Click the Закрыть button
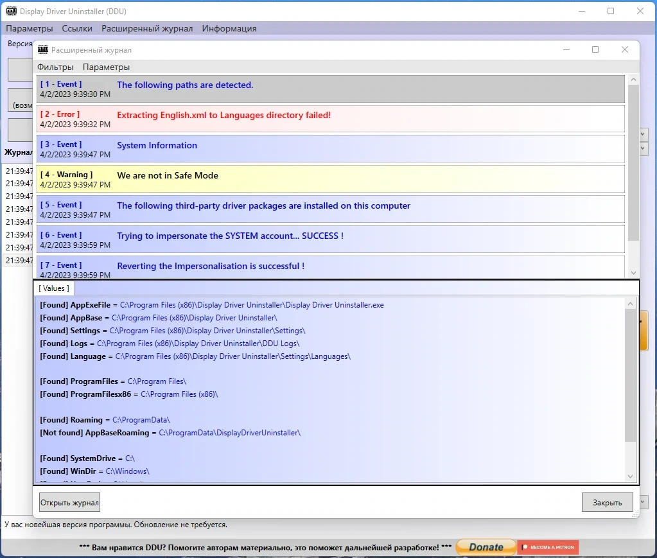 [x=607, y=502]
